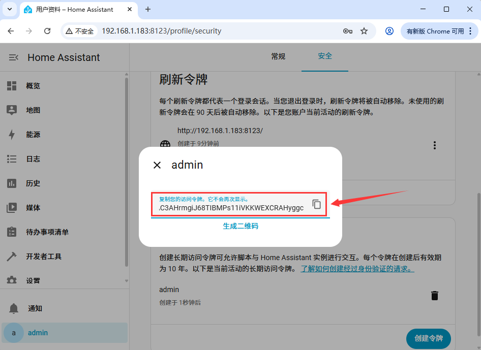Click the admin profile entry at sidebar bottom
The width and height of the screenshot is (481, 350).
pyautogui.click(x=38, y=333)
